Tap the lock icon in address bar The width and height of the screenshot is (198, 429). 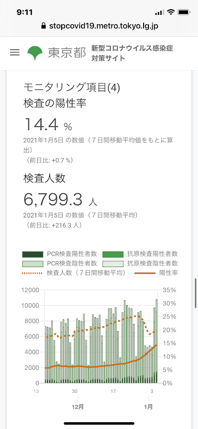coord(43,26)
